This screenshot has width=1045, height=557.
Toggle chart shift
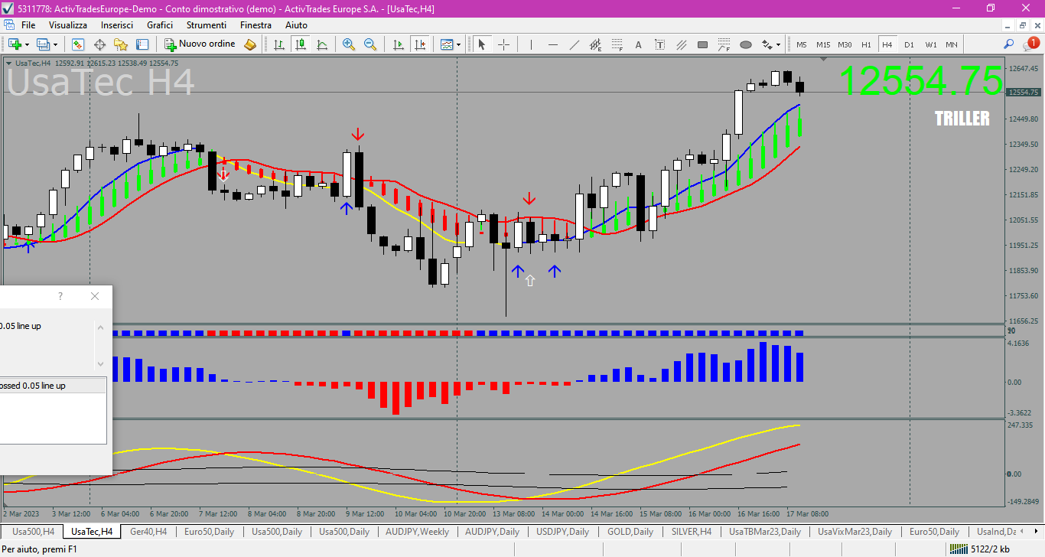(x=419, y=44)
